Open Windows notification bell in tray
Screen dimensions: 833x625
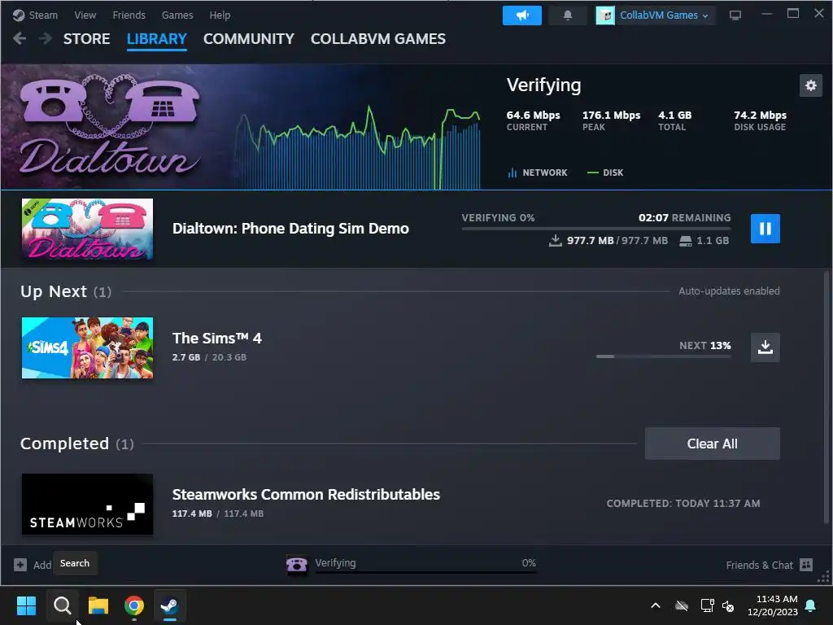811,605
